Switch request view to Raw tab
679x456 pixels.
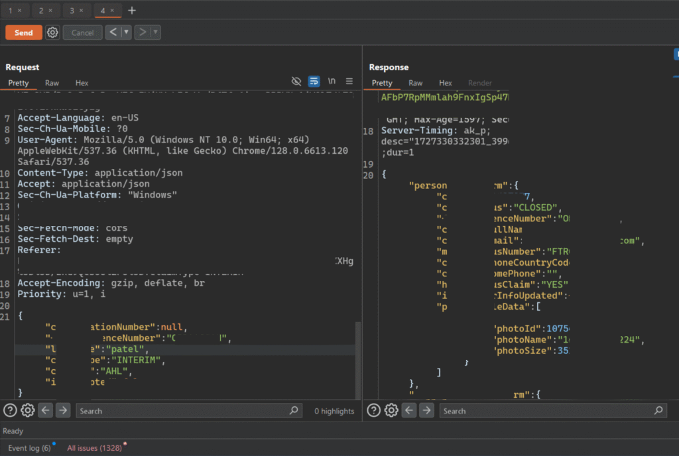pyautogui.click(x=52, y=83)
